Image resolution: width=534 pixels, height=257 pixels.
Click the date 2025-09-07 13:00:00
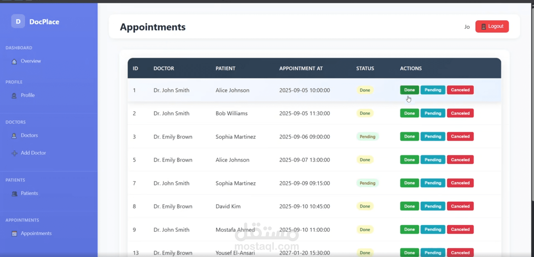(x=305, y=160)
